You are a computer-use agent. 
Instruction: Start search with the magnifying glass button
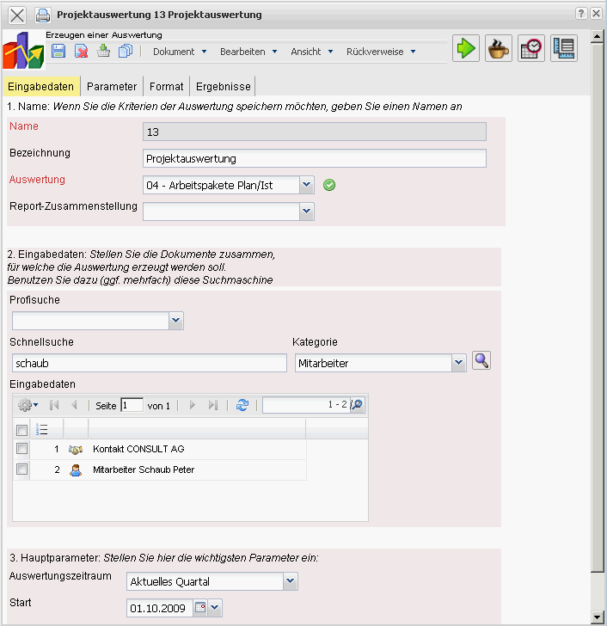[x=481, y=362]
